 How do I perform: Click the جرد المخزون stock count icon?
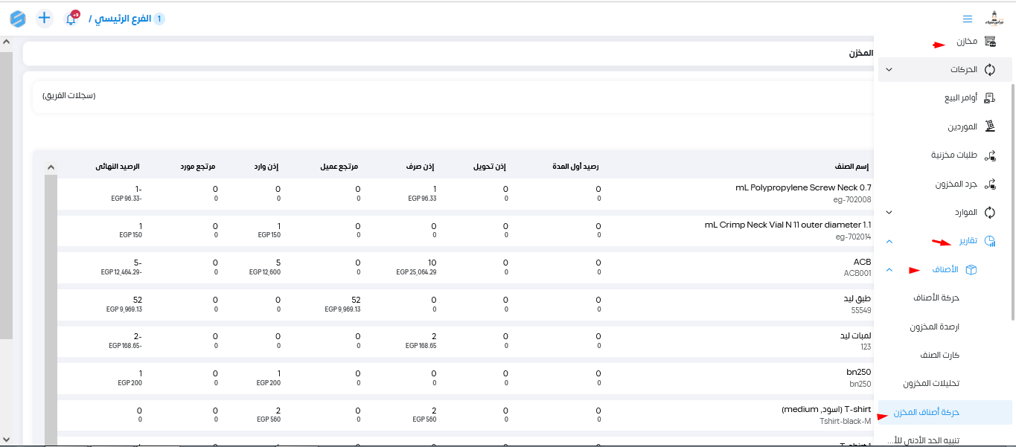(x=990, y=184)
